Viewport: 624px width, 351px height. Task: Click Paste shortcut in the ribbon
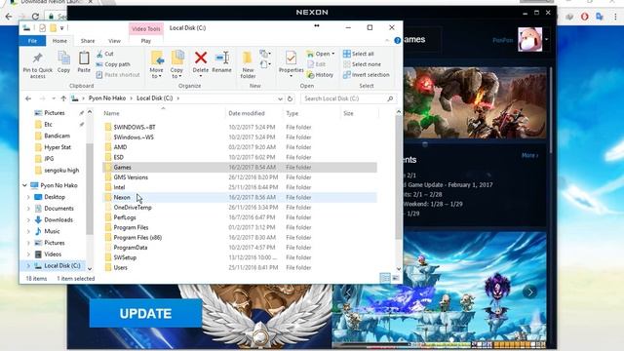[x=118, y=75]
